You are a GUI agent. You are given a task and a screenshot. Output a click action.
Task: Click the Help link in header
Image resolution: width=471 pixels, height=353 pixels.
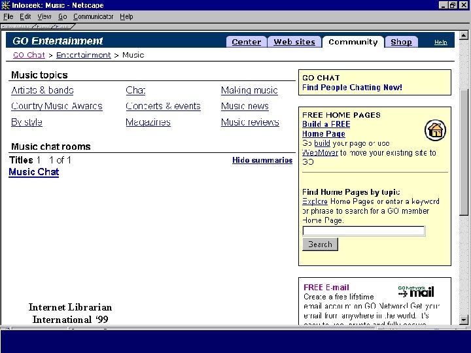pyautogui.click(x=441, y=42)
